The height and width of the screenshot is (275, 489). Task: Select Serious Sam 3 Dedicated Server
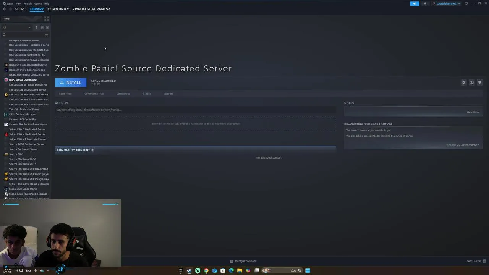point(27,90)
